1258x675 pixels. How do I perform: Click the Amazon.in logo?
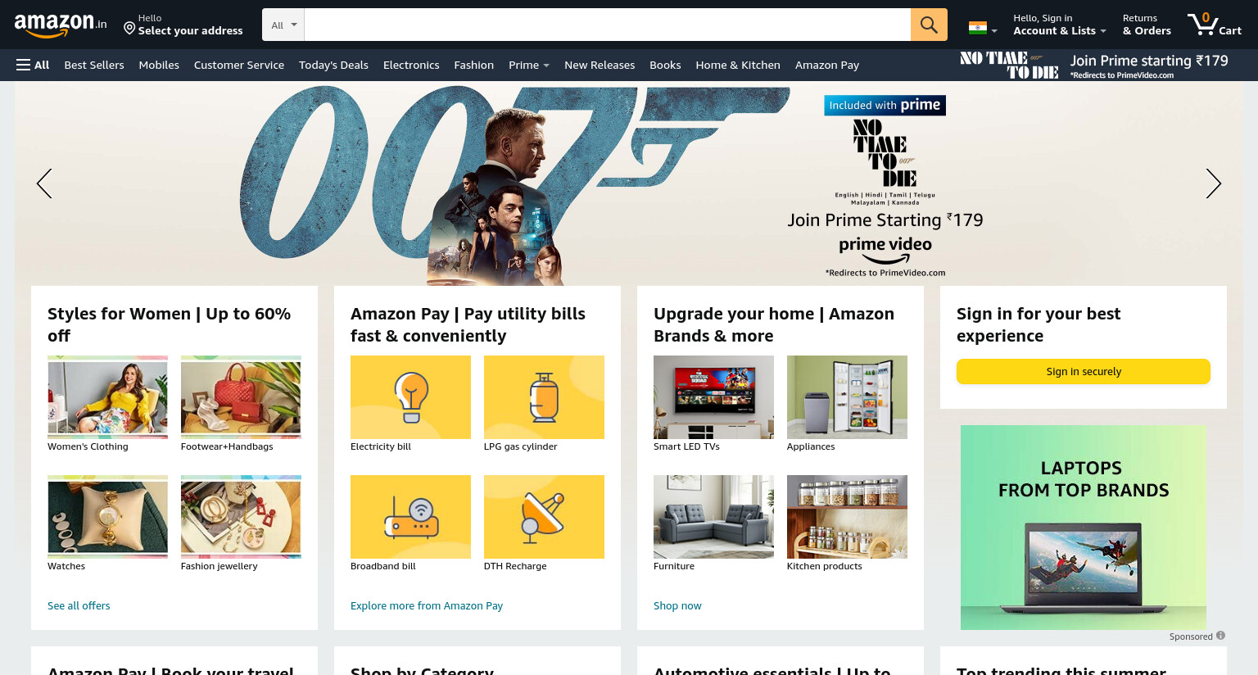click(x=61, y=25)
